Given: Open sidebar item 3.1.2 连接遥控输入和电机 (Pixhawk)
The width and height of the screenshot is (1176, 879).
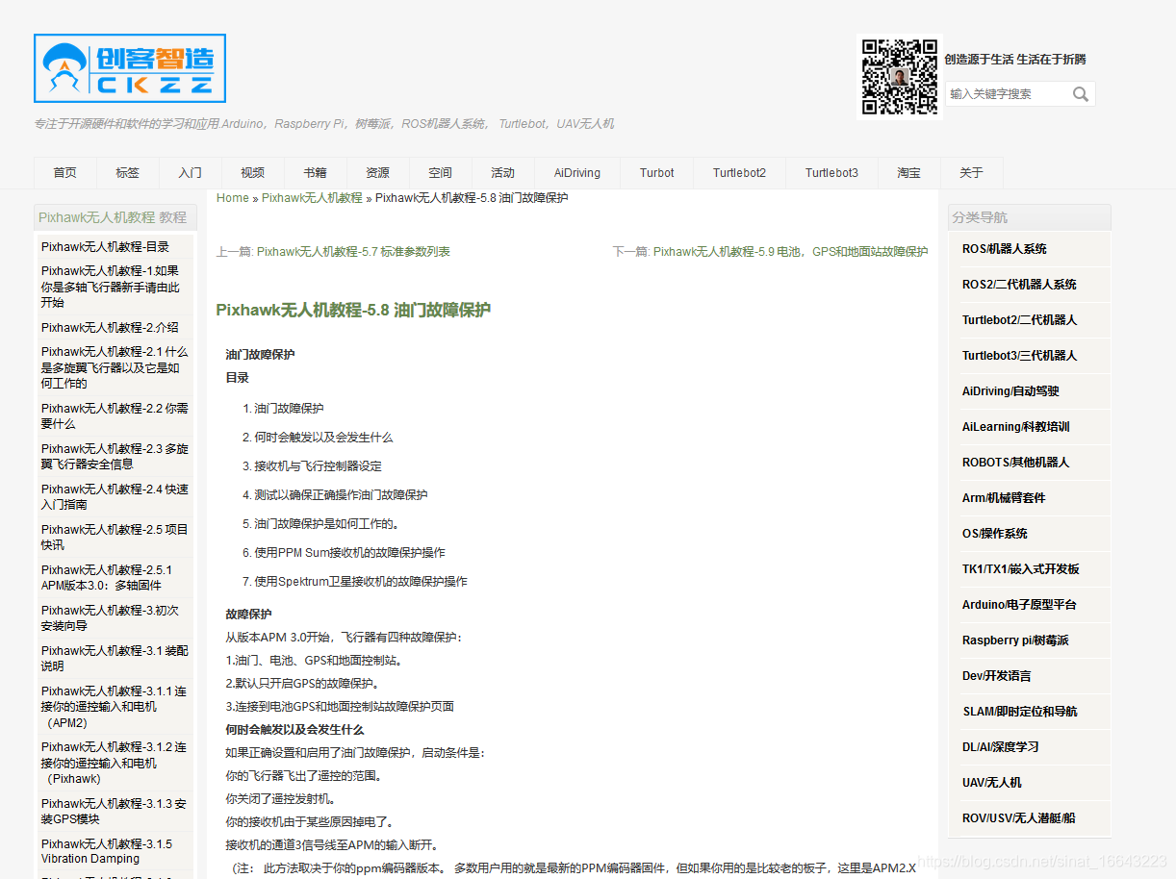Looking at the screenshot, I should 115,763.
